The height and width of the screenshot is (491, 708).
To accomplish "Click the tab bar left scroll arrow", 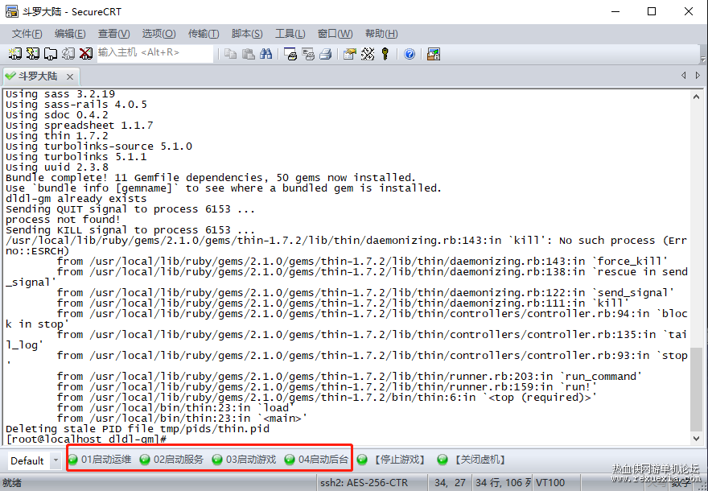I will [684, 76].
